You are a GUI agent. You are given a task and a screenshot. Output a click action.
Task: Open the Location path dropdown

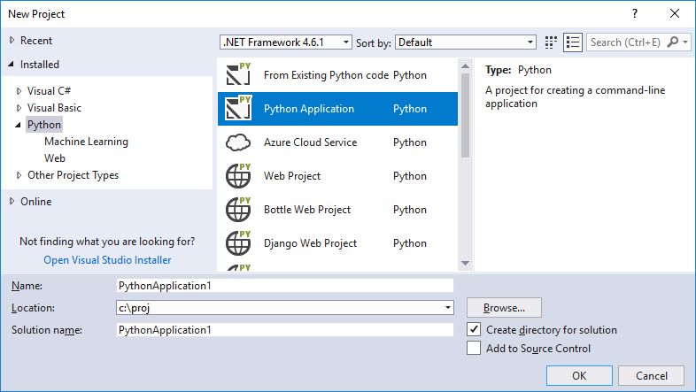pos(448,308)
